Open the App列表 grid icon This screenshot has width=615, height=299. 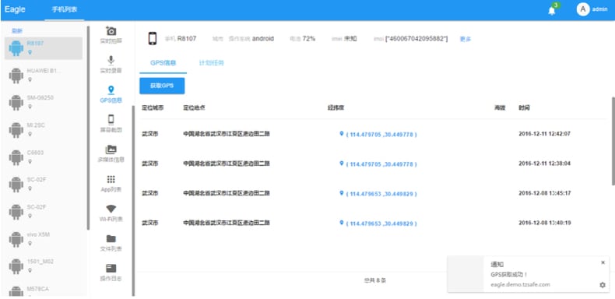(111, 179)
